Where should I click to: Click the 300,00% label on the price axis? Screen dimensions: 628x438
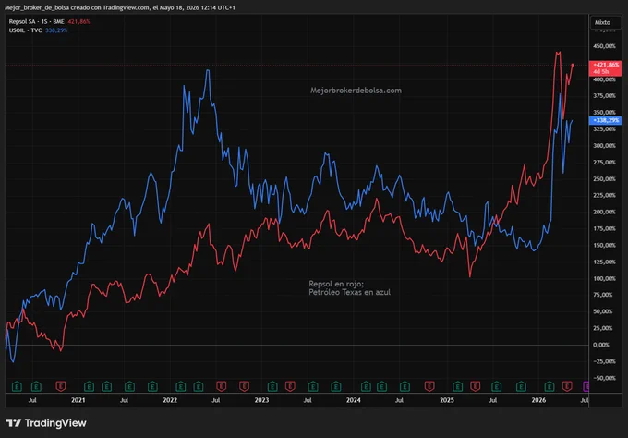[x=604, y=145]
